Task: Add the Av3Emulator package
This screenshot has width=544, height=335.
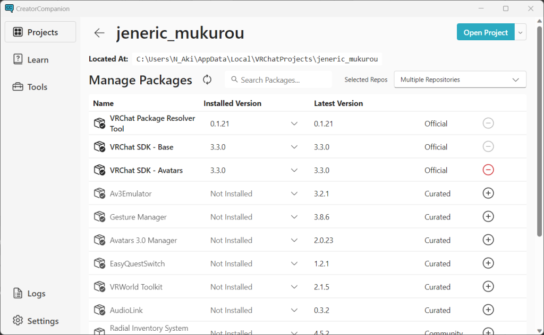Action: 488,193
